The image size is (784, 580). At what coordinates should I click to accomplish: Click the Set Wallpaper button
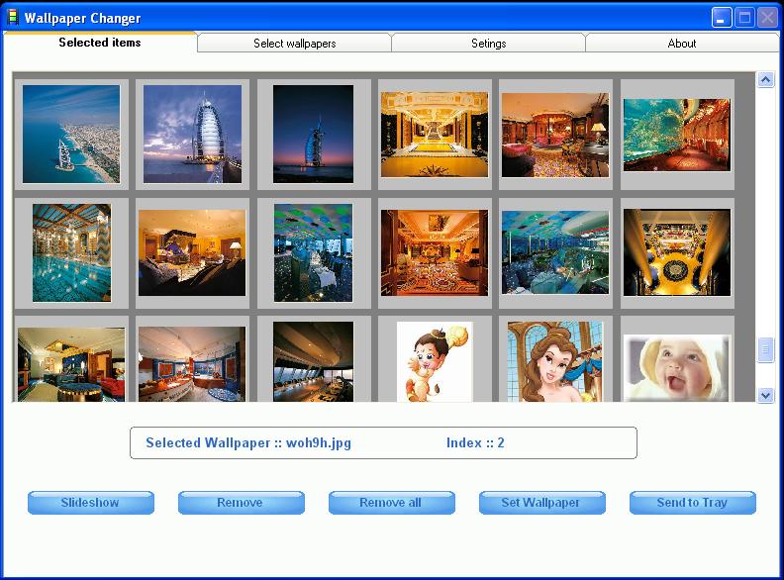540,503
